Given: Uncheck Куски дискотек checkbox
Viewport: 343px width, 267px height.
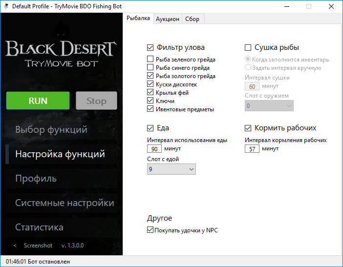Looking at the screenshot, I should coord(150,84).
